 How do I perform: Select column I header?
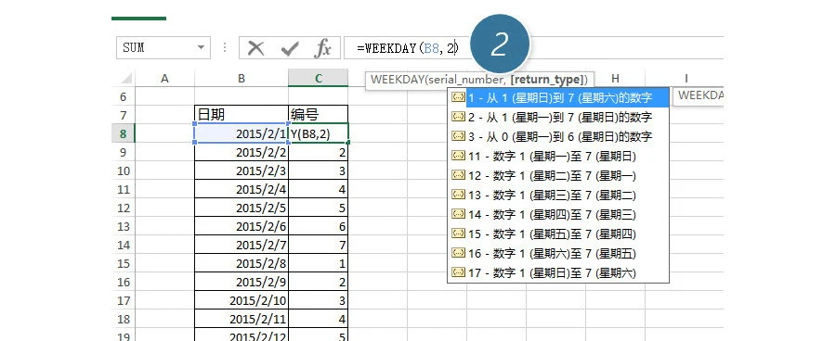(686, 79)
